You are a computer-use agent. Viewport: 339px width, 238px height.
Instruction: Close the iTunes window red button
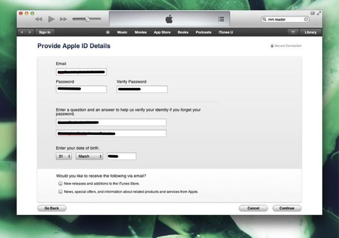[21, 14]
